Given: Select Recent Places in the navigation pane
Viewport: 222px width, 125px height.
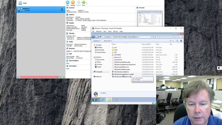Looking at the screenshot, I should tap(101, 52).
